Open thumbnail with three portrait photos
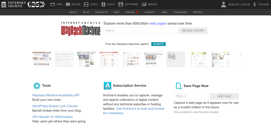271x125 pixels. [153, 59]
